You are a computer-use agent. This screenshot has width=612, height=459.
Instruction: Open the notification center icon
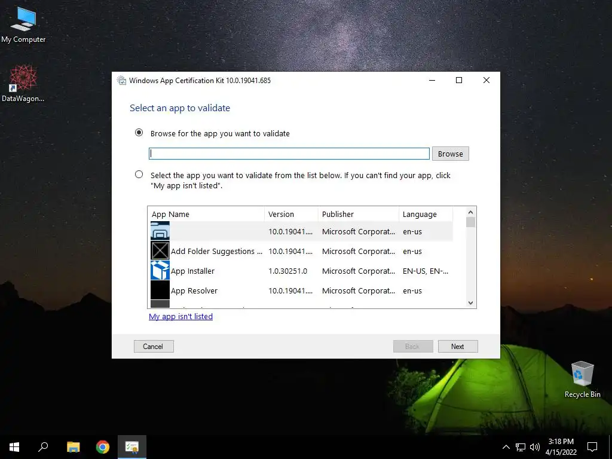592,447
